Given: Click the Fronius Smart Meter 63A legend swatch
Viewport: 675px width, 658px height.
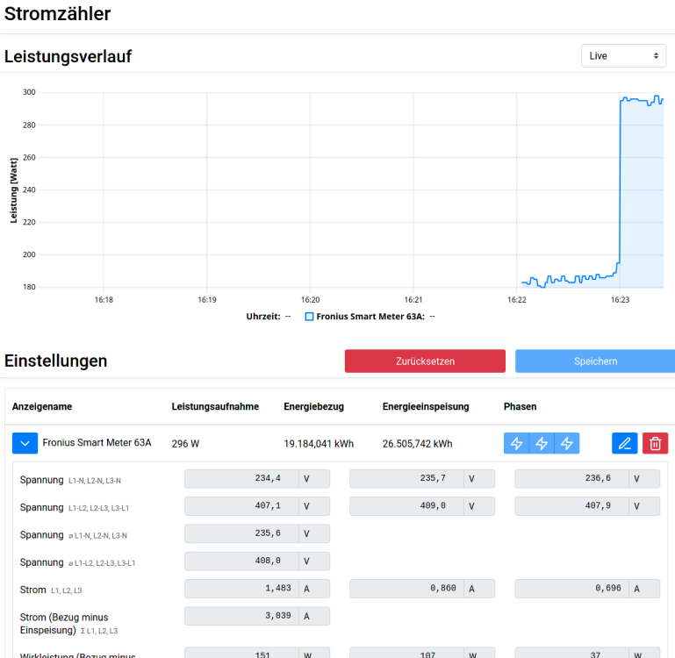Looking at the screenshot, I should click(309, 317).
